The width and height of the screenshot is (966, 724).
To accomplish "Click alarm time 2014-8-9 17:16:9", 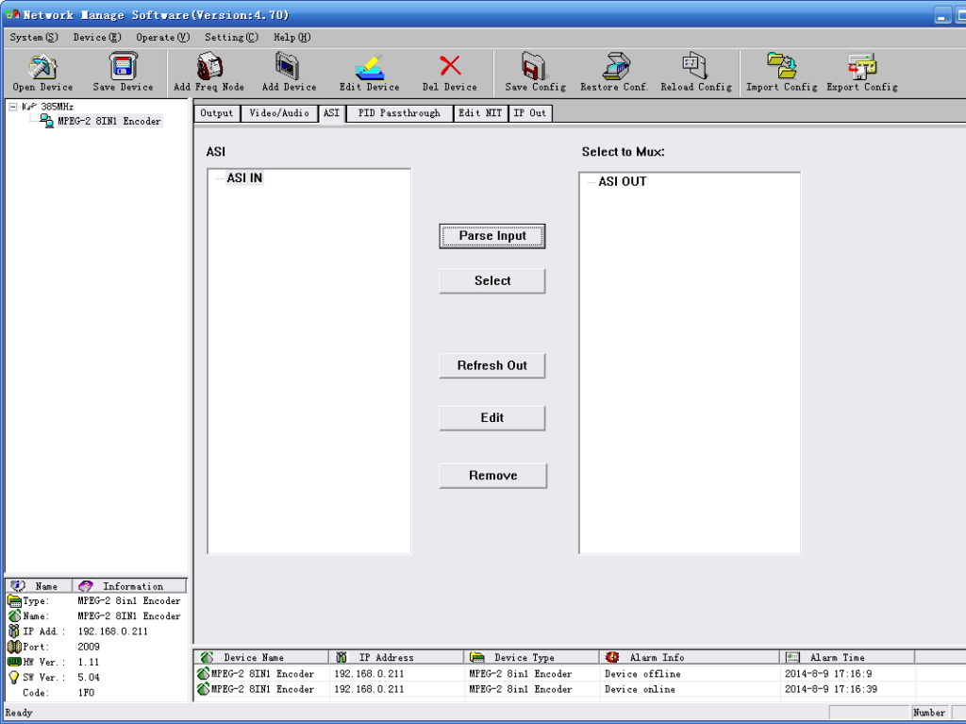I will pyautogui.click(x=828, y=674).
